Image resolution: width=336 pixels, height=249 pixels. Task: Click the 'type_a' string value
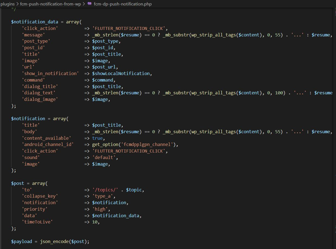tap(102, 196)
